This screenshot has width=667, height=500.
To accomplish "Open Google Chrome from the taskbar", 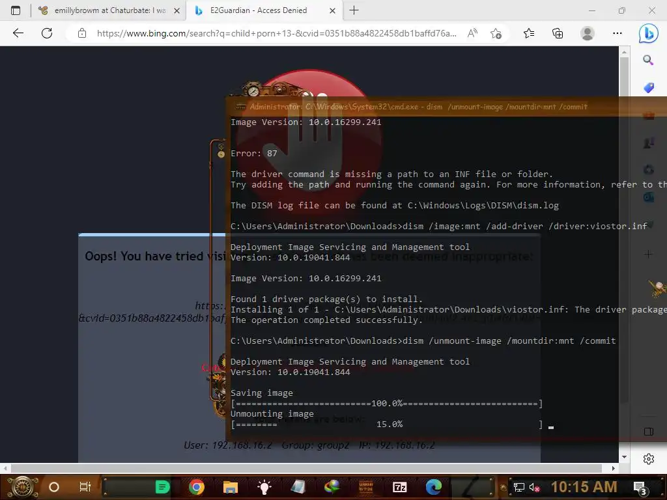I will click(x=196, y=487).
